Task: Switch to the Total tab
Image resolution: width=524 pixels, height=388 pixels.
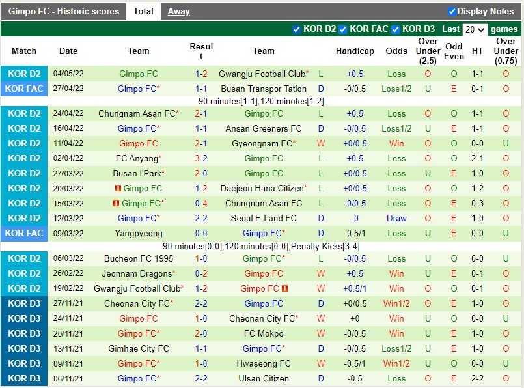Action: (143, 11)
